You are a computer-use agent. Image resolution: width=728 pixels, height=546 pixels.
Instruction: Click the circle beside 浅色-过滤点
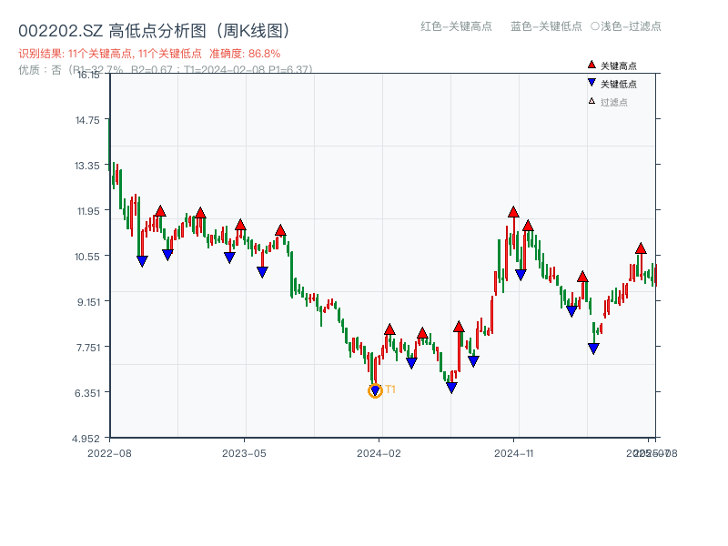pos(595,26)
